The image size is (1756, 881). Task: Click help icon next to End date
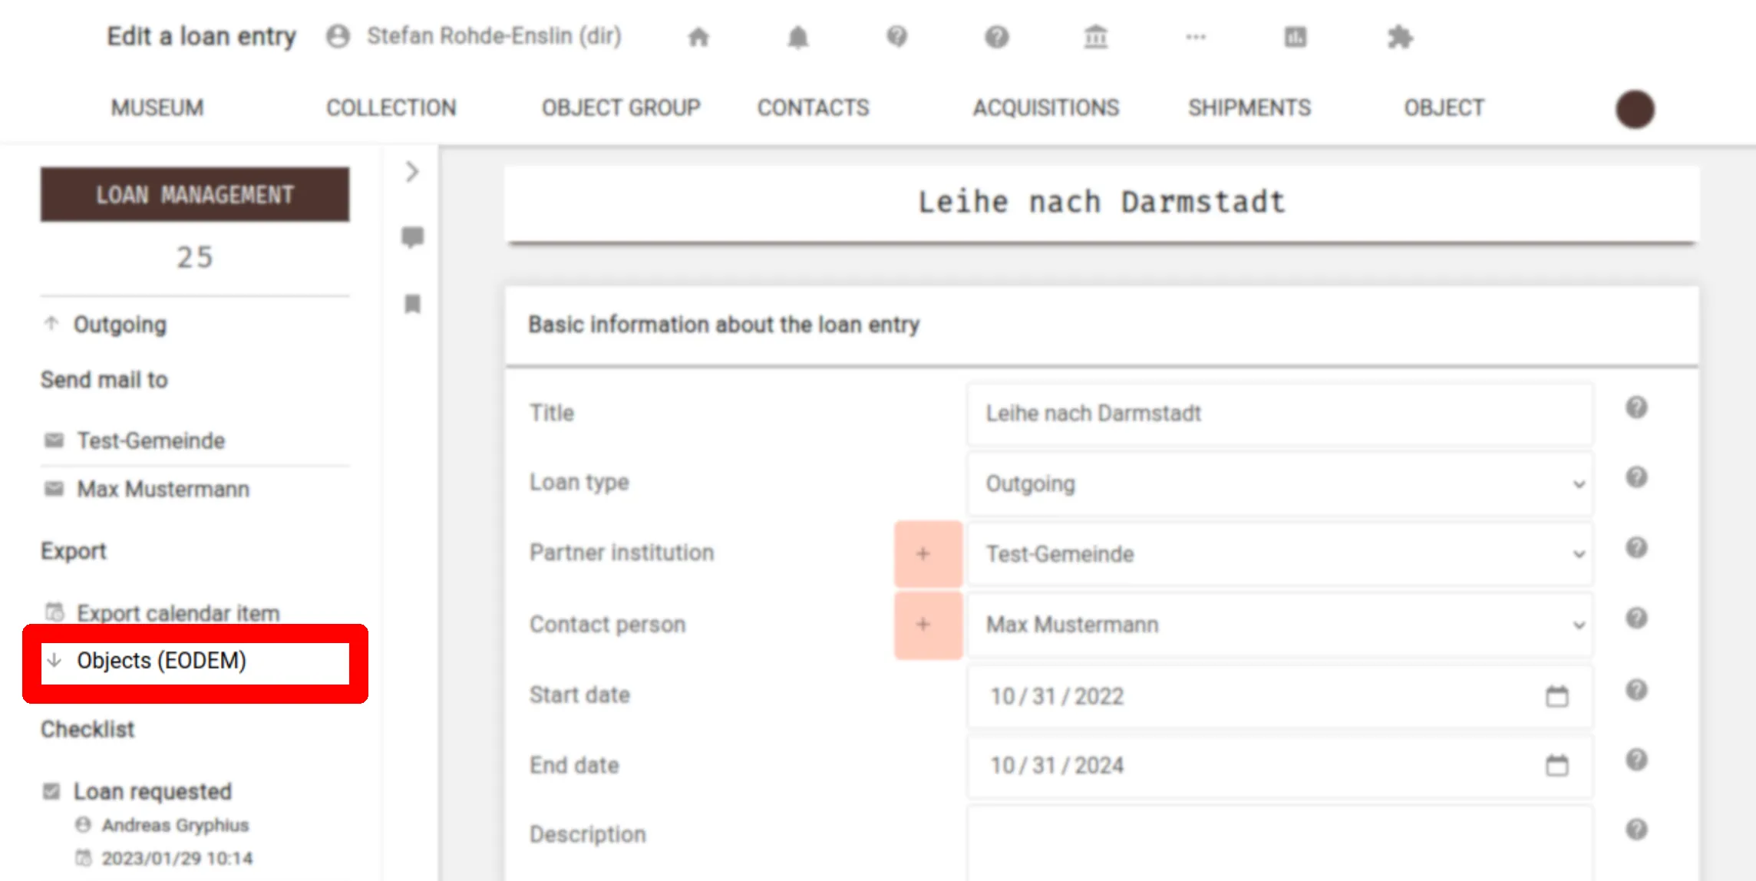coord(1636,760)
